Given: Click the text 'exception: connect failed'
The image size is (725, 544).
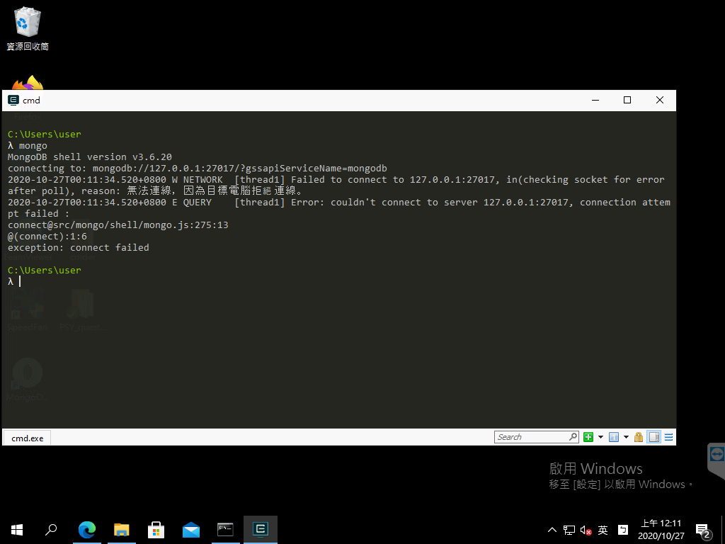Looking at the screenshot, I should point(78,248).
